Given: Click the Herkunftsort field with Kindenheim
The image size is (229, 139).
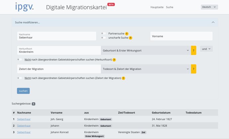Looking at the screenshot, I should coord(59,50).
